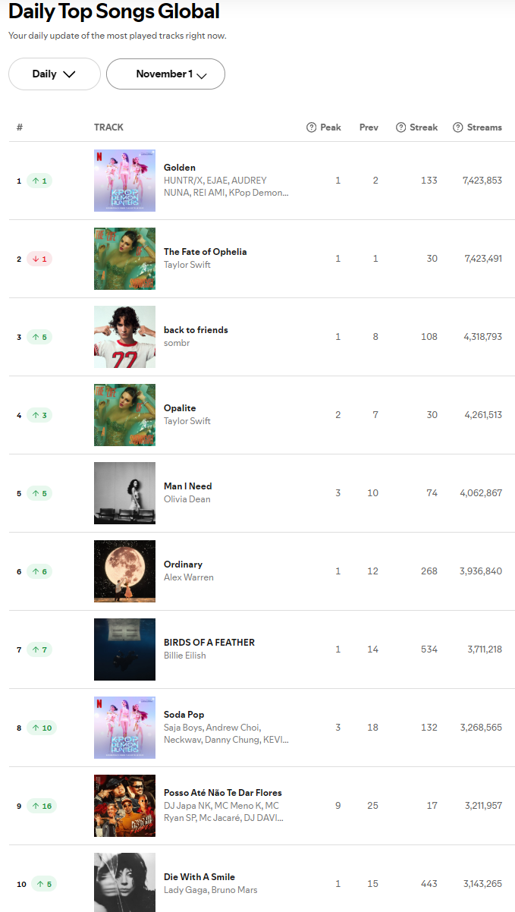The width and height of the screenshot is (515, 912).
Task: Expand the November 1 date picker
Action: tap(165, 74)
